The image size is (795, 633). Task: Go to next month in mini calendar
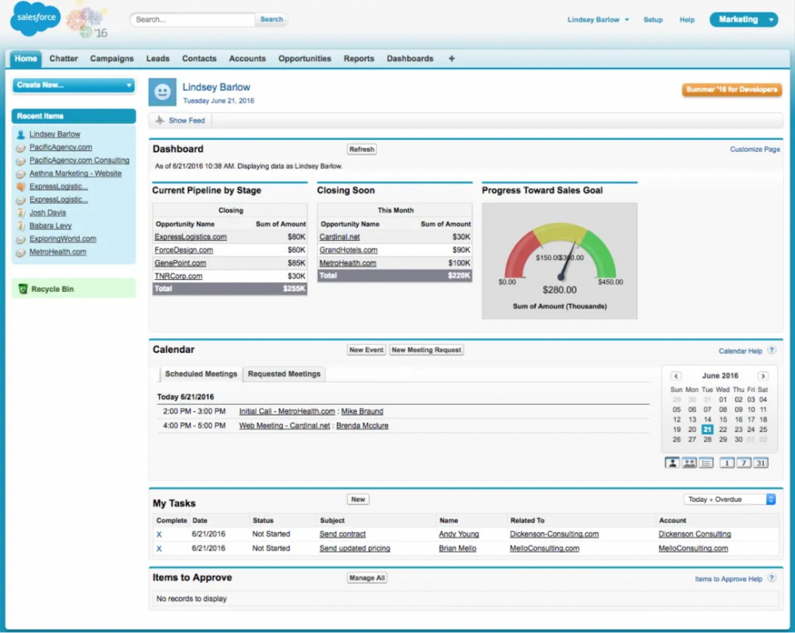[x=763, y=376]
